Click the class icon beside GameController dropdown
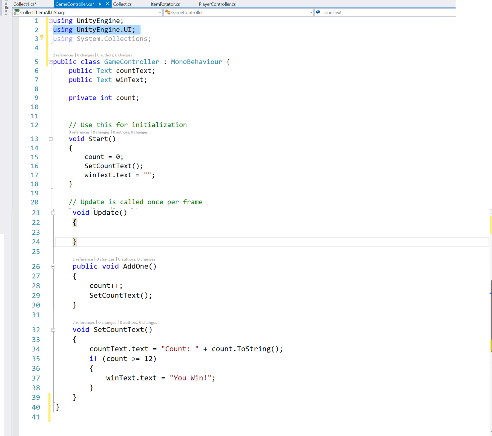Viewport: 492px width, 436px height. click(x=168, y=12)
